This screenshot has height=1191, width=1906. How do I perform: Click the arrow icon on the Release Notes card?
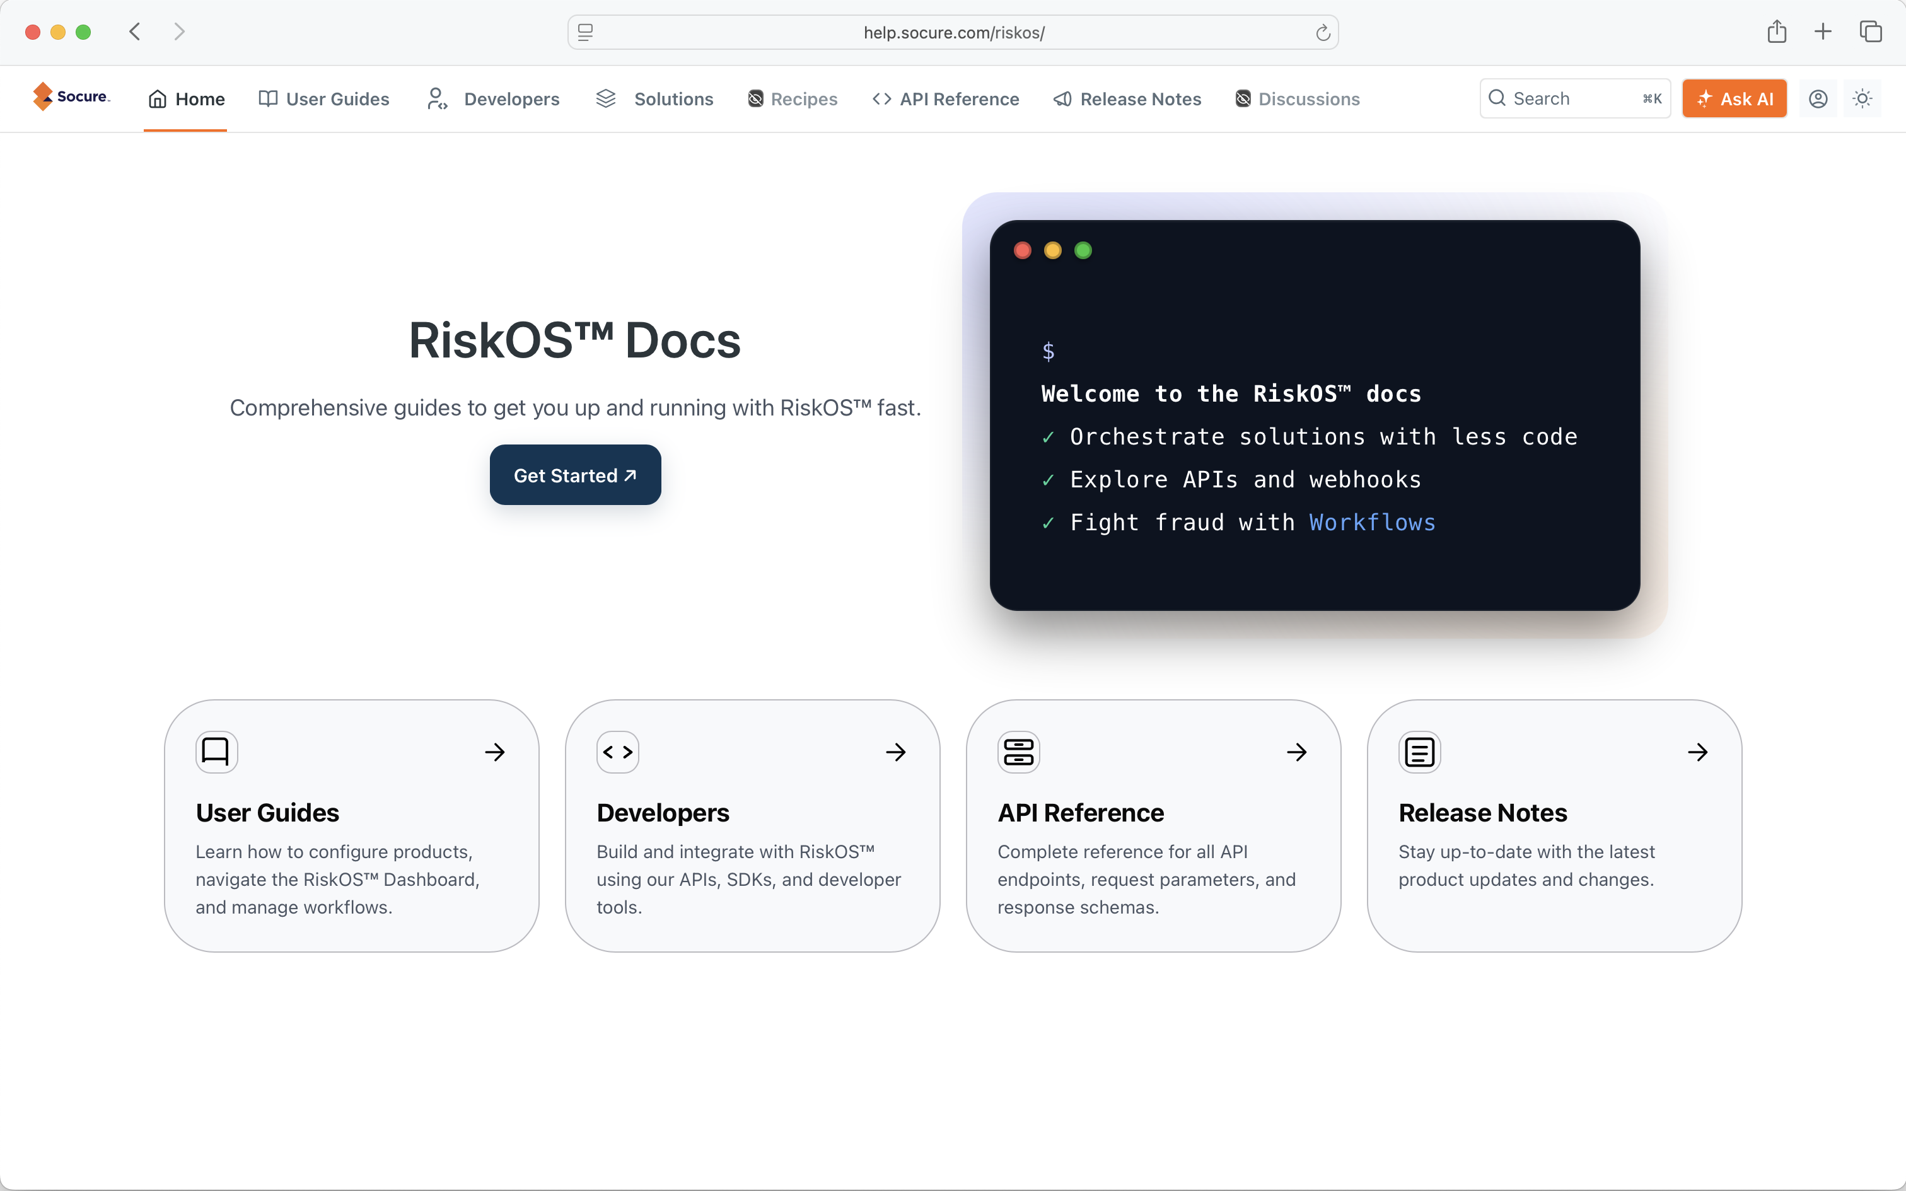[1698, 752]
